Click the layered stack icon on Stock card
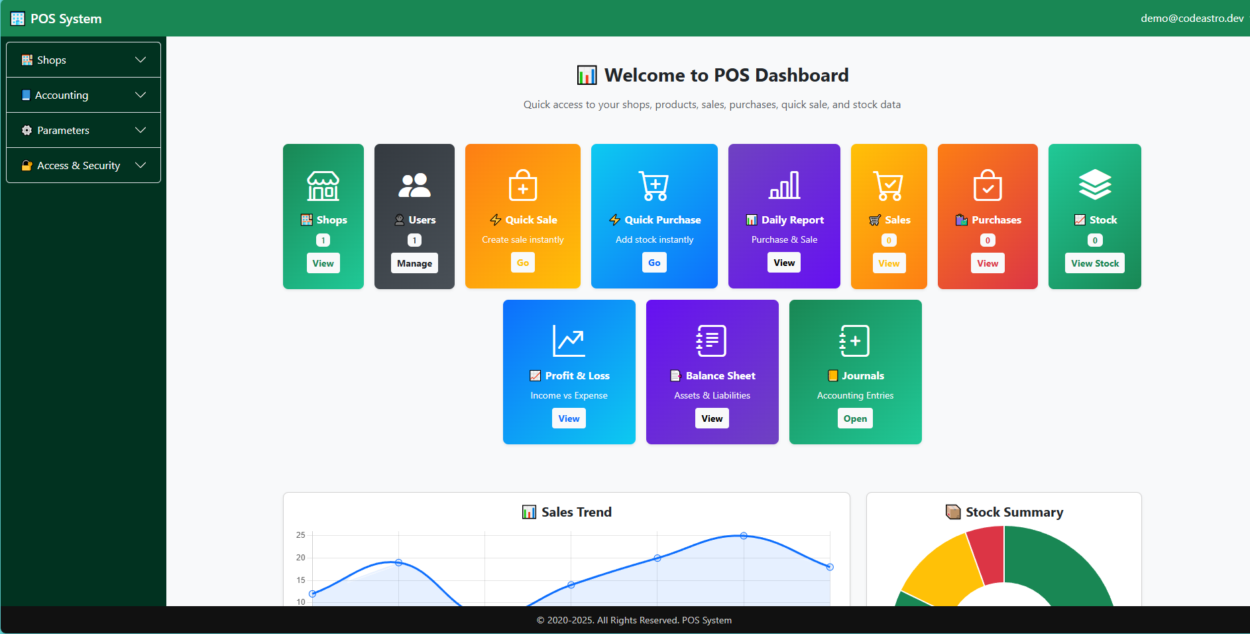Viewport: 1250px width, 634px height. point(1094,184)
